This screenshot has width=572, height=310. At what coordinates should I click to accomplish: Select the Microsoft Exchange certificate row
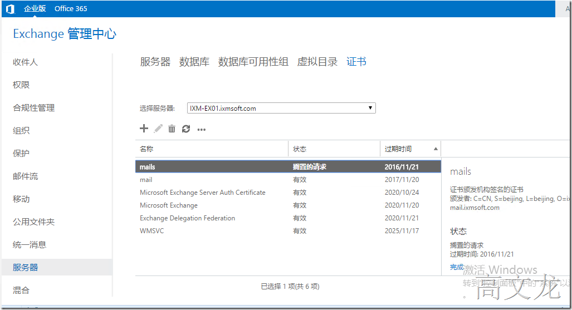tap(288, 205)
